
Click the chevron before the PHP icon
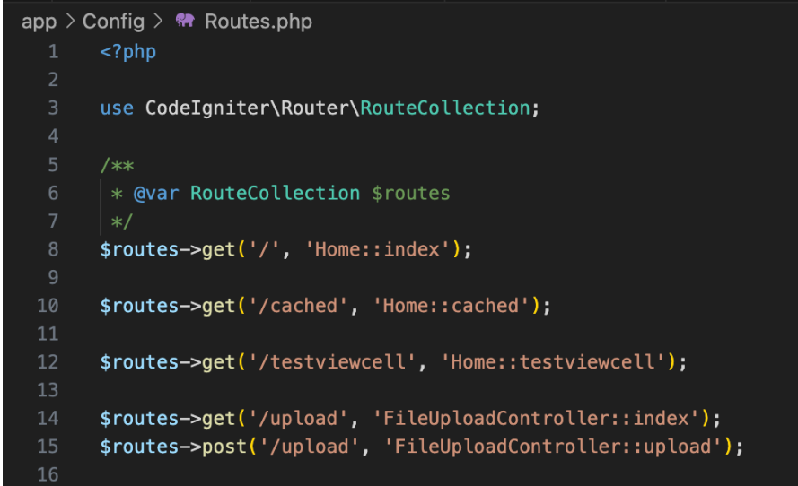coord(160,21)
